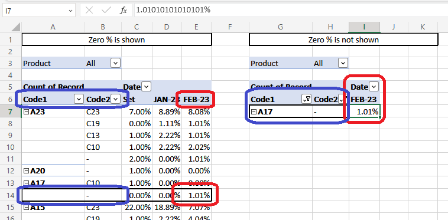Viewport: 448px width, 220px height.
Task: Click the 'Zero % is shown' title cell
Action: pyautogui.click(x=116, y=40)
